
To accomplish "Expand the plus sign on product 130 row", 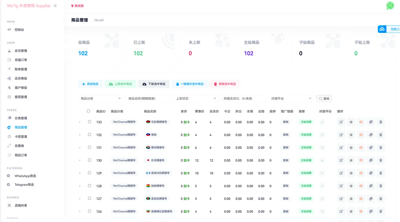I will (x=80, y=160).
